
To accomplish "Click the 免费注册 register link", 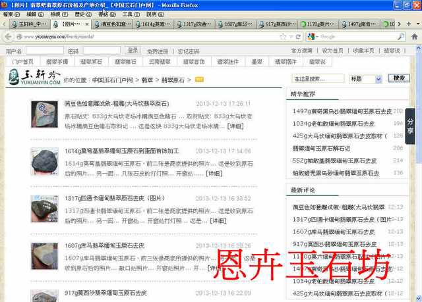I will tap(158, 51).
